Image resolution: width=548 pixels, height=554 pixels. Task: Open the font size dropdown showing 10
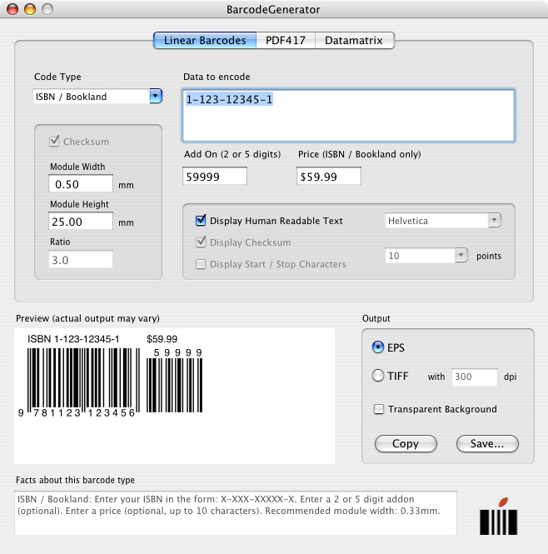426,256
